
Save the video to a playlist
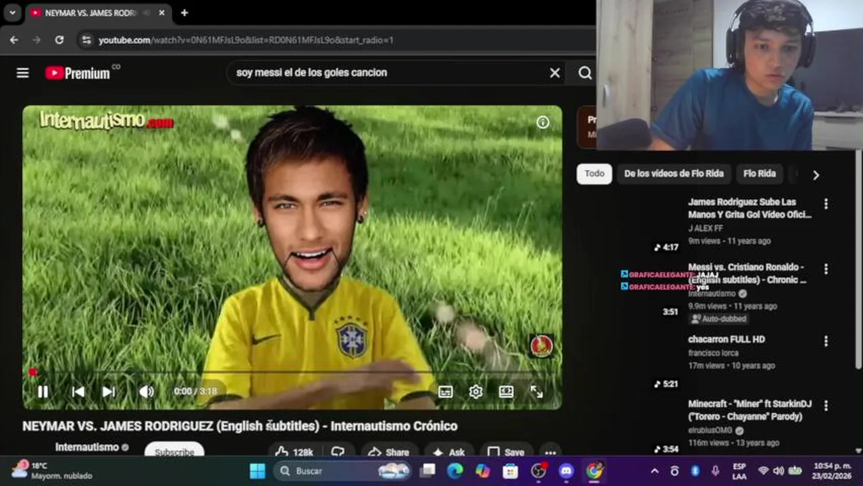(506, 452)
